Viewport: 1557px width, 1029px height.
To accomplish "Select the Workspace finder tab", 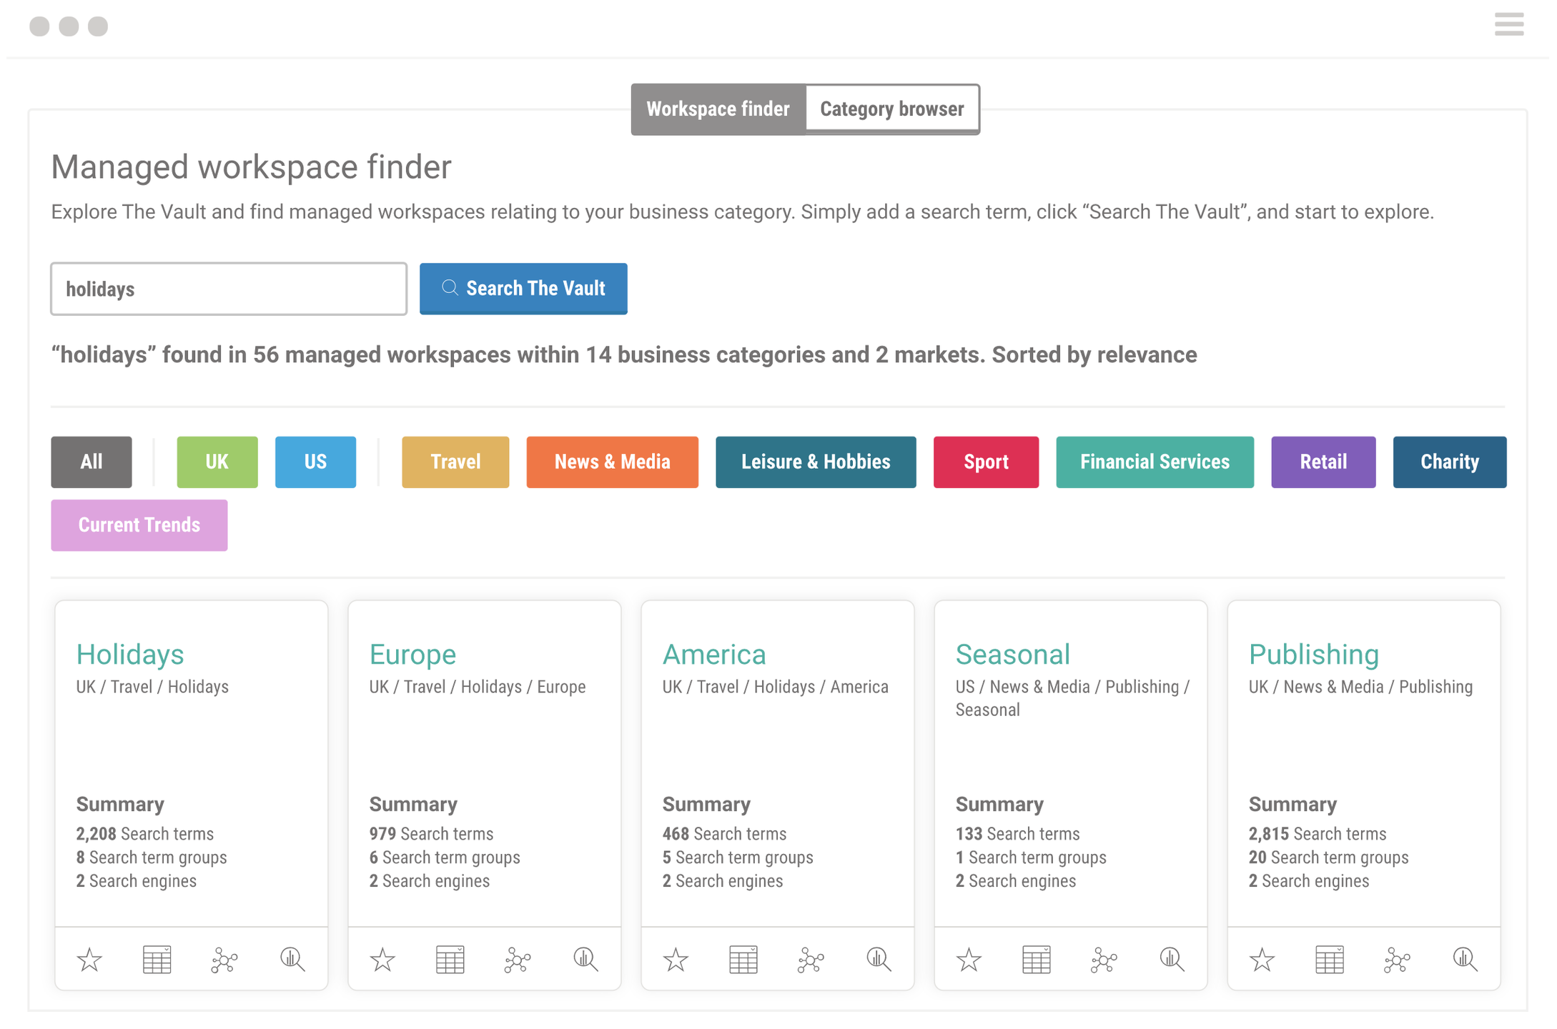I will click(718, 109).
